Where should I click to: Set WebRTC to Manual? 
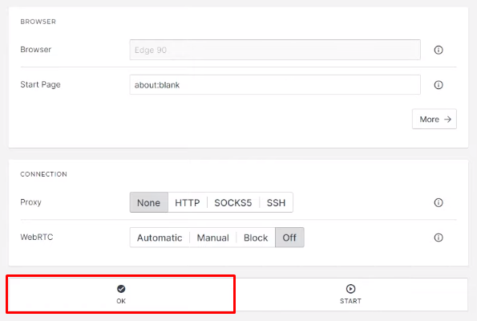[213, 238]
